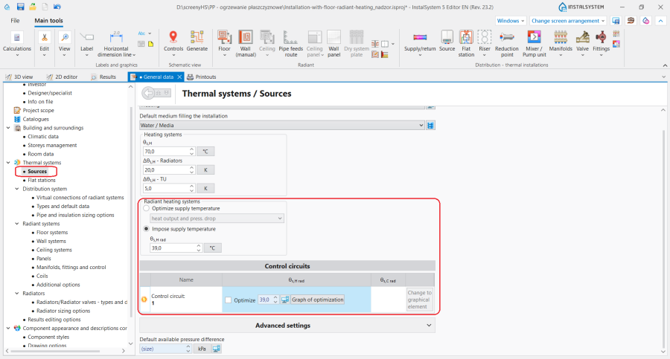Image resolution: width=670 pixels, height=359 pixels.
Task: Insert a Flat station
Action: 466,44
